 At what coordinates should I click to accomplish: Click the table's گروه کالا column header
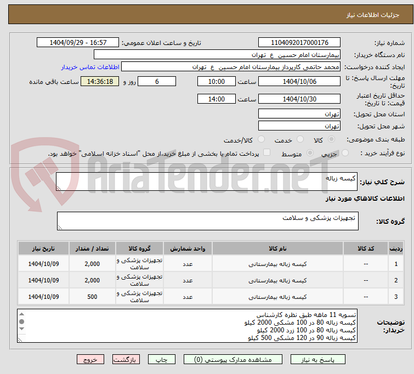tap(139, 248)
